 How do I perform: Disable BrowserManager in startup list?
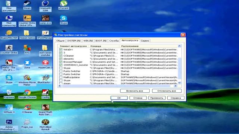click(60, 62)
